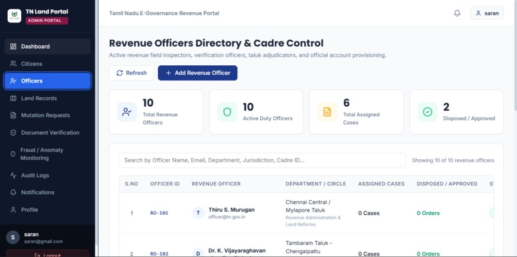Click the email officer@tn.gov.in
This screenshot has width=517, height=257.
point(227,217)
